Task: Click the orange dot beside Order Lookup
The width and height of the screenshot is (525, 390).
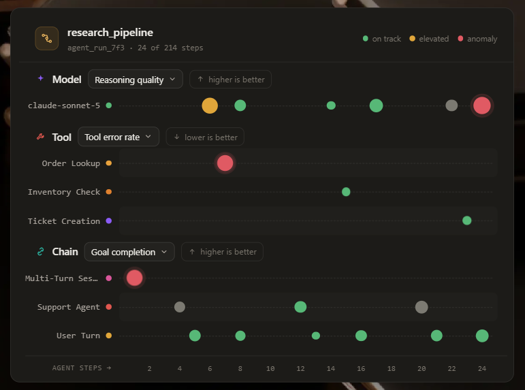Action: [108, 163]
